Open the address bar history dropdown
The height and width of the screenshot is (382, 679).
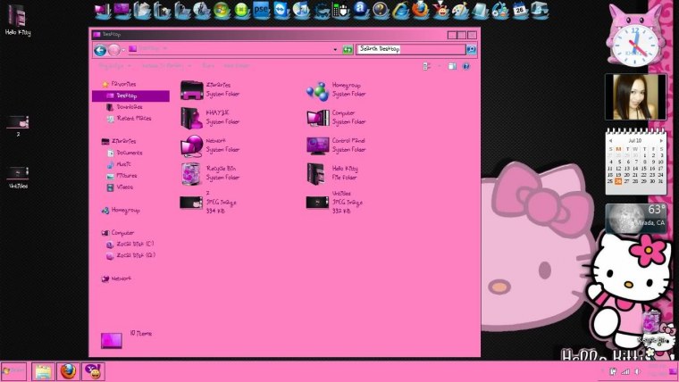335,50
